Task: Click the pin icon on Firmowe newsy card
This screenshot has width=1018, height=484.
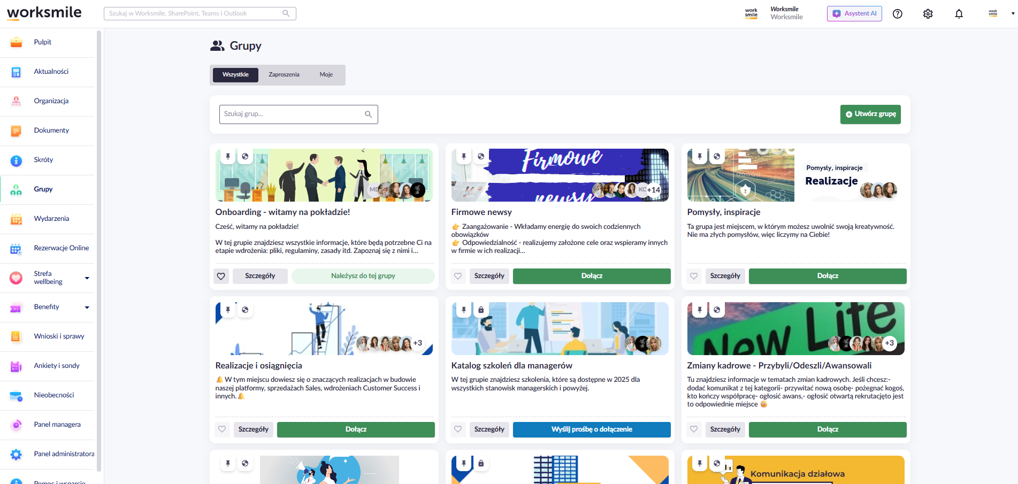Action: (464, 157)
